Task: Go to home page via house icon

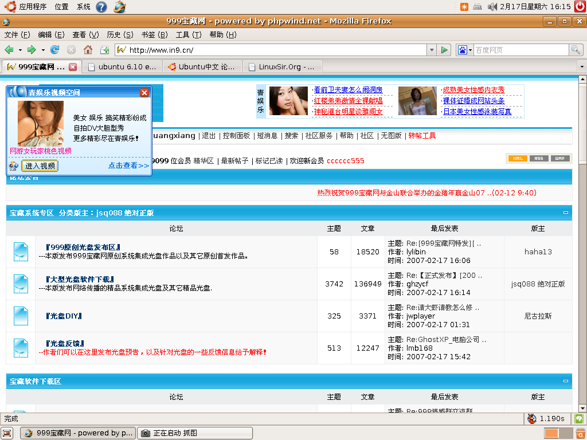Action: click(88, 50)
